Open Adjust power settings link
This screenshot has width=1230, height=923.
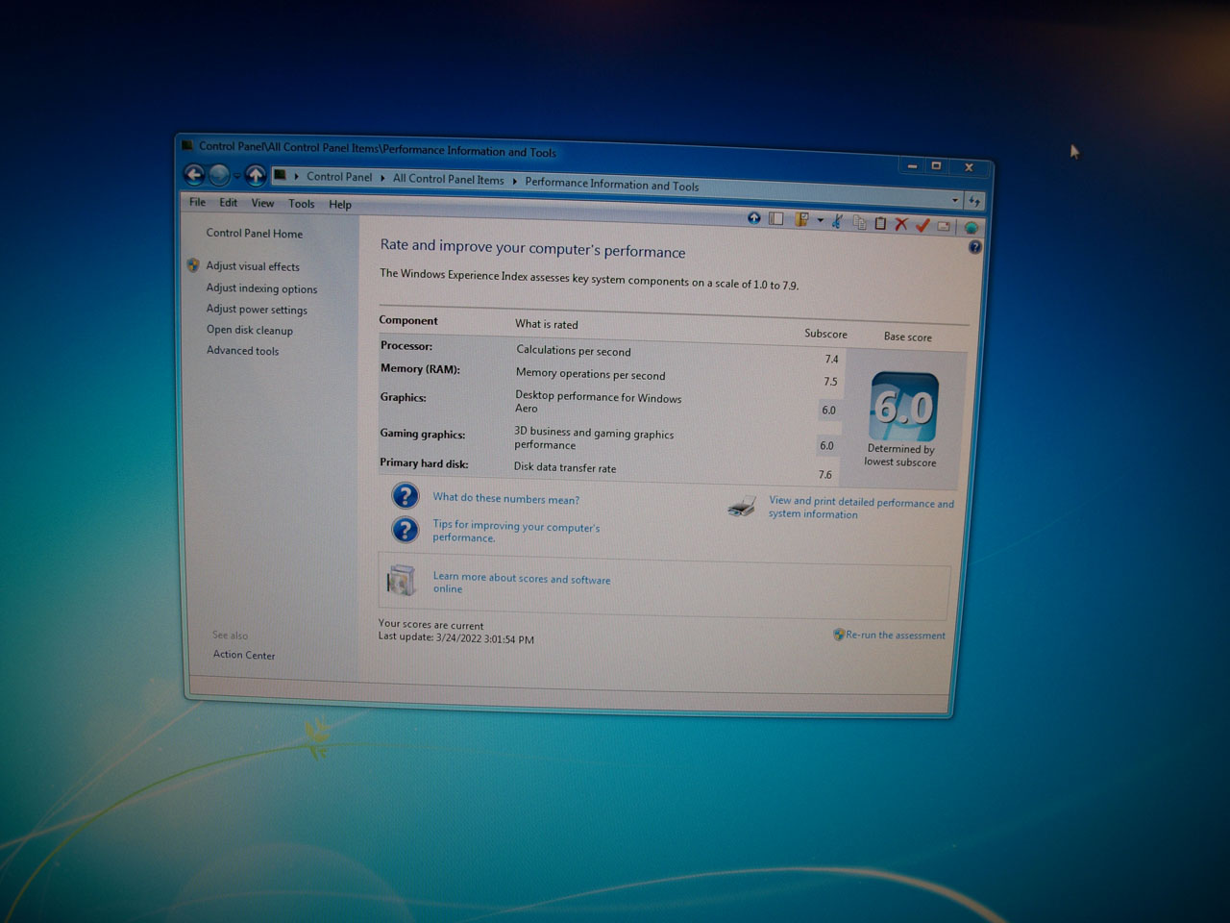tap(257, 310)
